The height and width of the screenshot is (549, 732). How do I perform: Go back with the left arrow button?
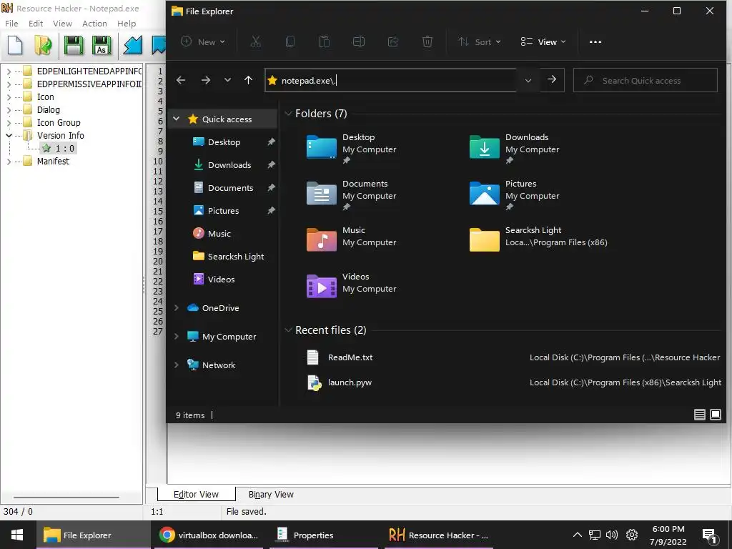point(181,80)
